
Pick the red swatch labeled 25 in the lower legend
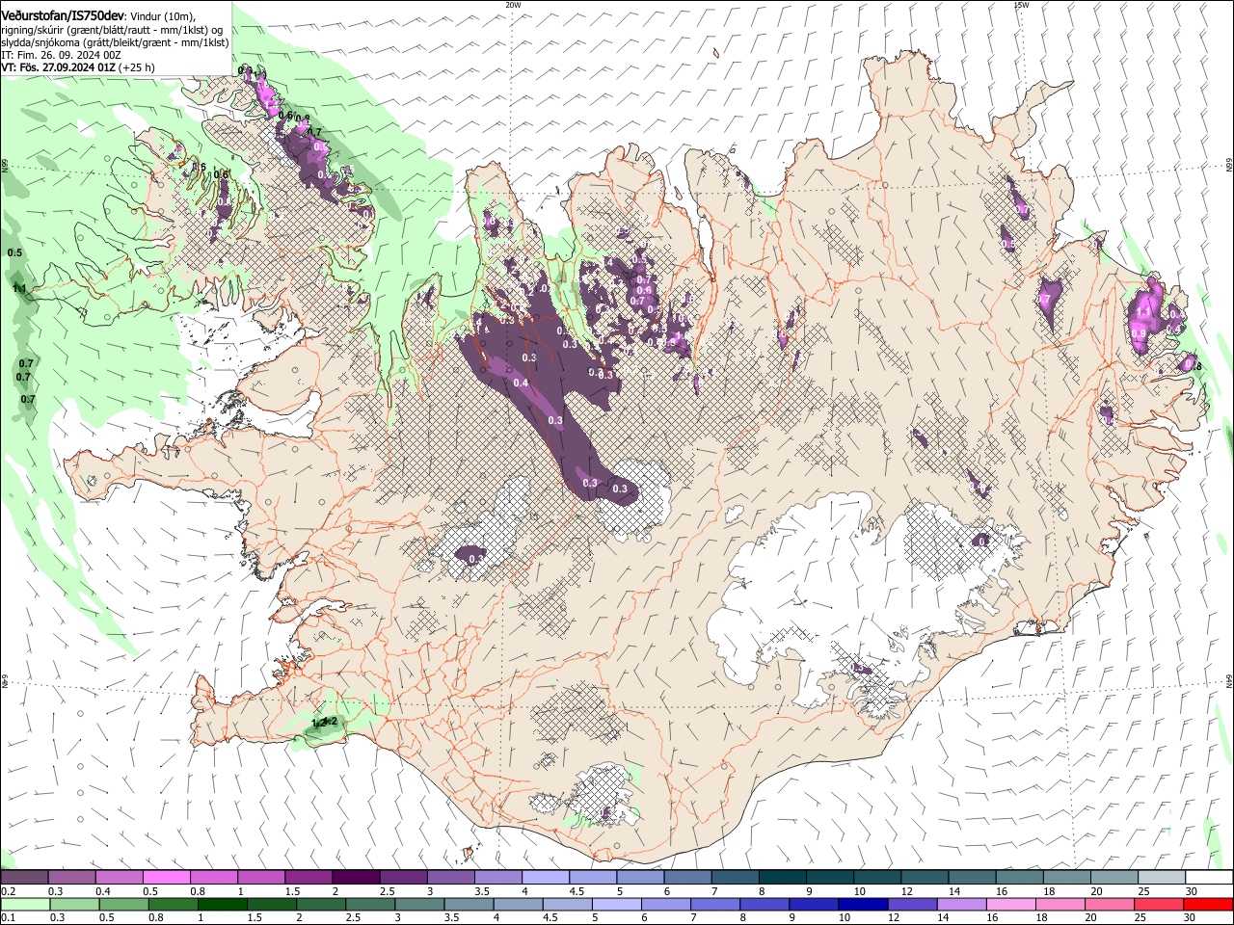(x=1161, y=905)
